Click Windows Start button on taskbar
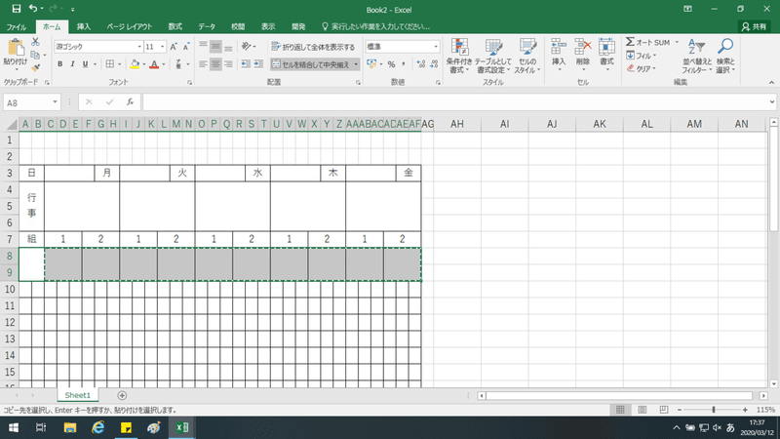The height and width of the screenshot is (439, 780). click(x=14, y=427)
